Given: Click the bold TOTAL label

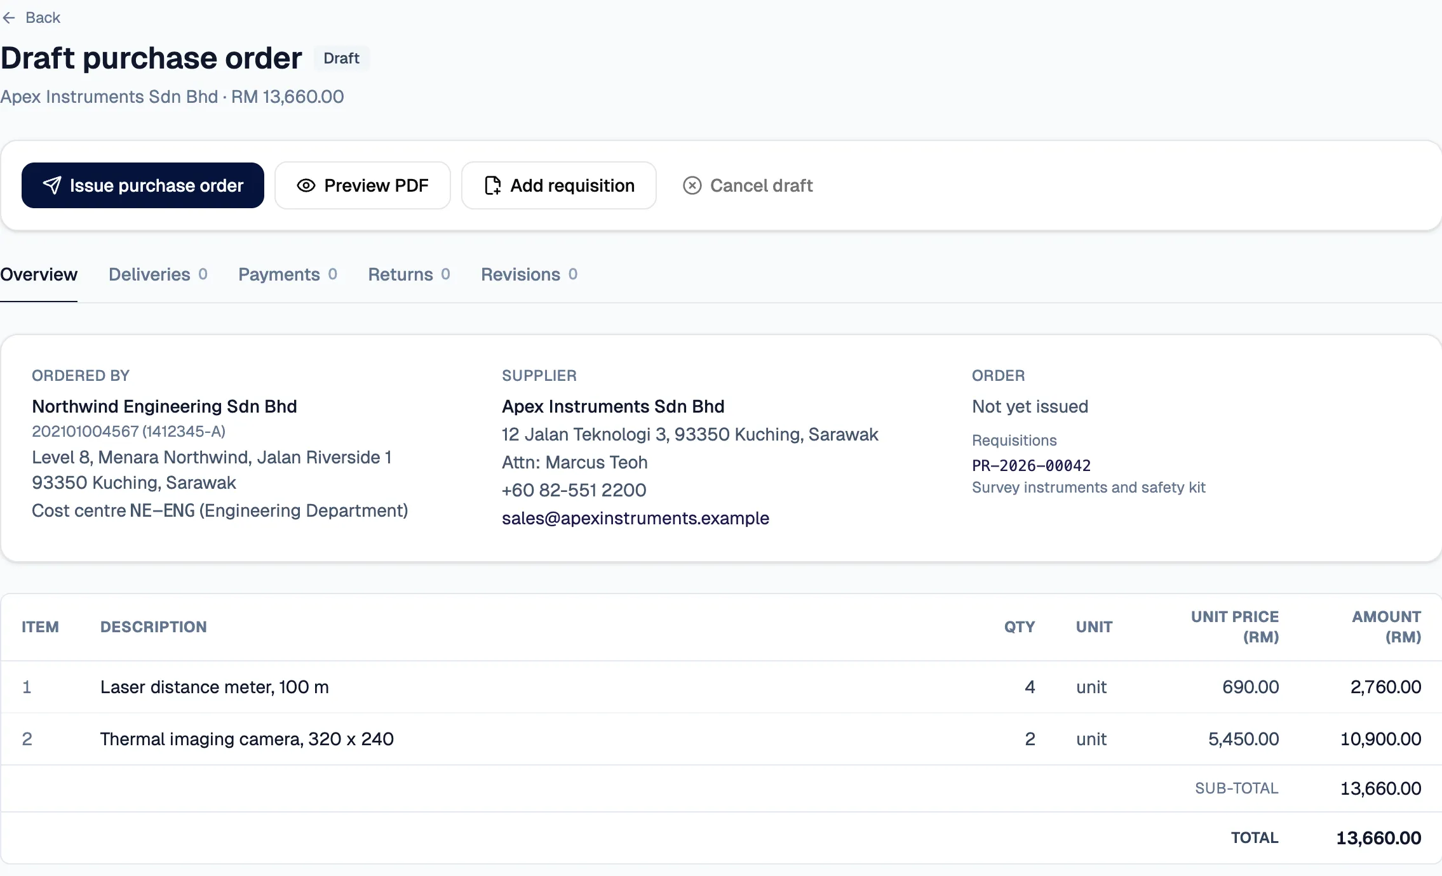Looking at the screenshot, I should 1255,838.
